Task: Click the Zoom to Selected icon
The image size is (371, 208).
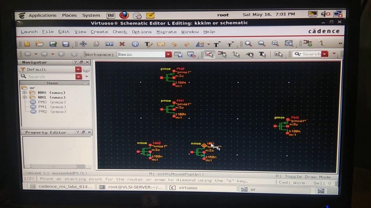Action: [289, 43]
